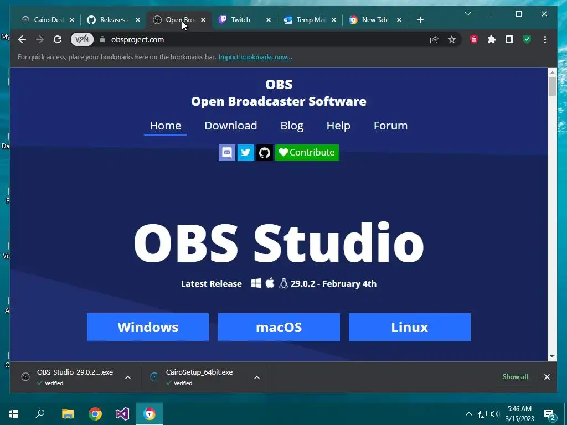Viewport: 567px width, 425px height.
Task: Click the Import bookmarks now link
Action: [255, 57]
